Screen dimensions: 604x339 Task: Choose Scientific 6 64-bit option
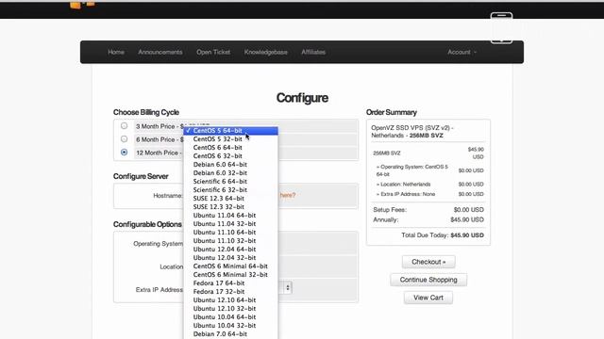pos(230,182)
